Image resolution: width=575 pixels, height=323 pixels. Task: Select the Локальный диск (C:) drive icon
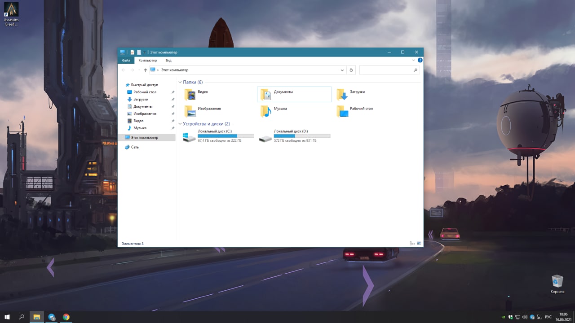pyautogui.click(x=189, y=137)
